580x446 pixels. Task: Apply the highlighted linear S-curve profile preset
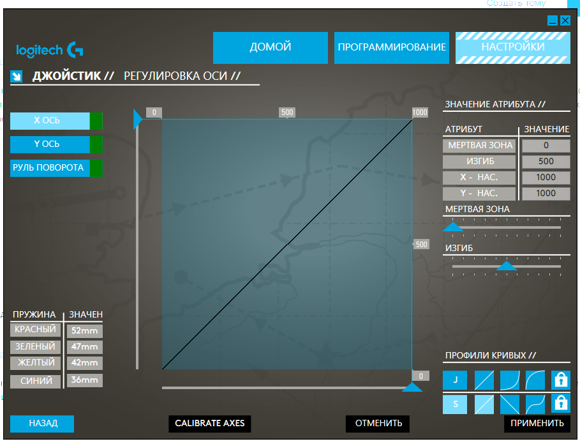[484, 404]
